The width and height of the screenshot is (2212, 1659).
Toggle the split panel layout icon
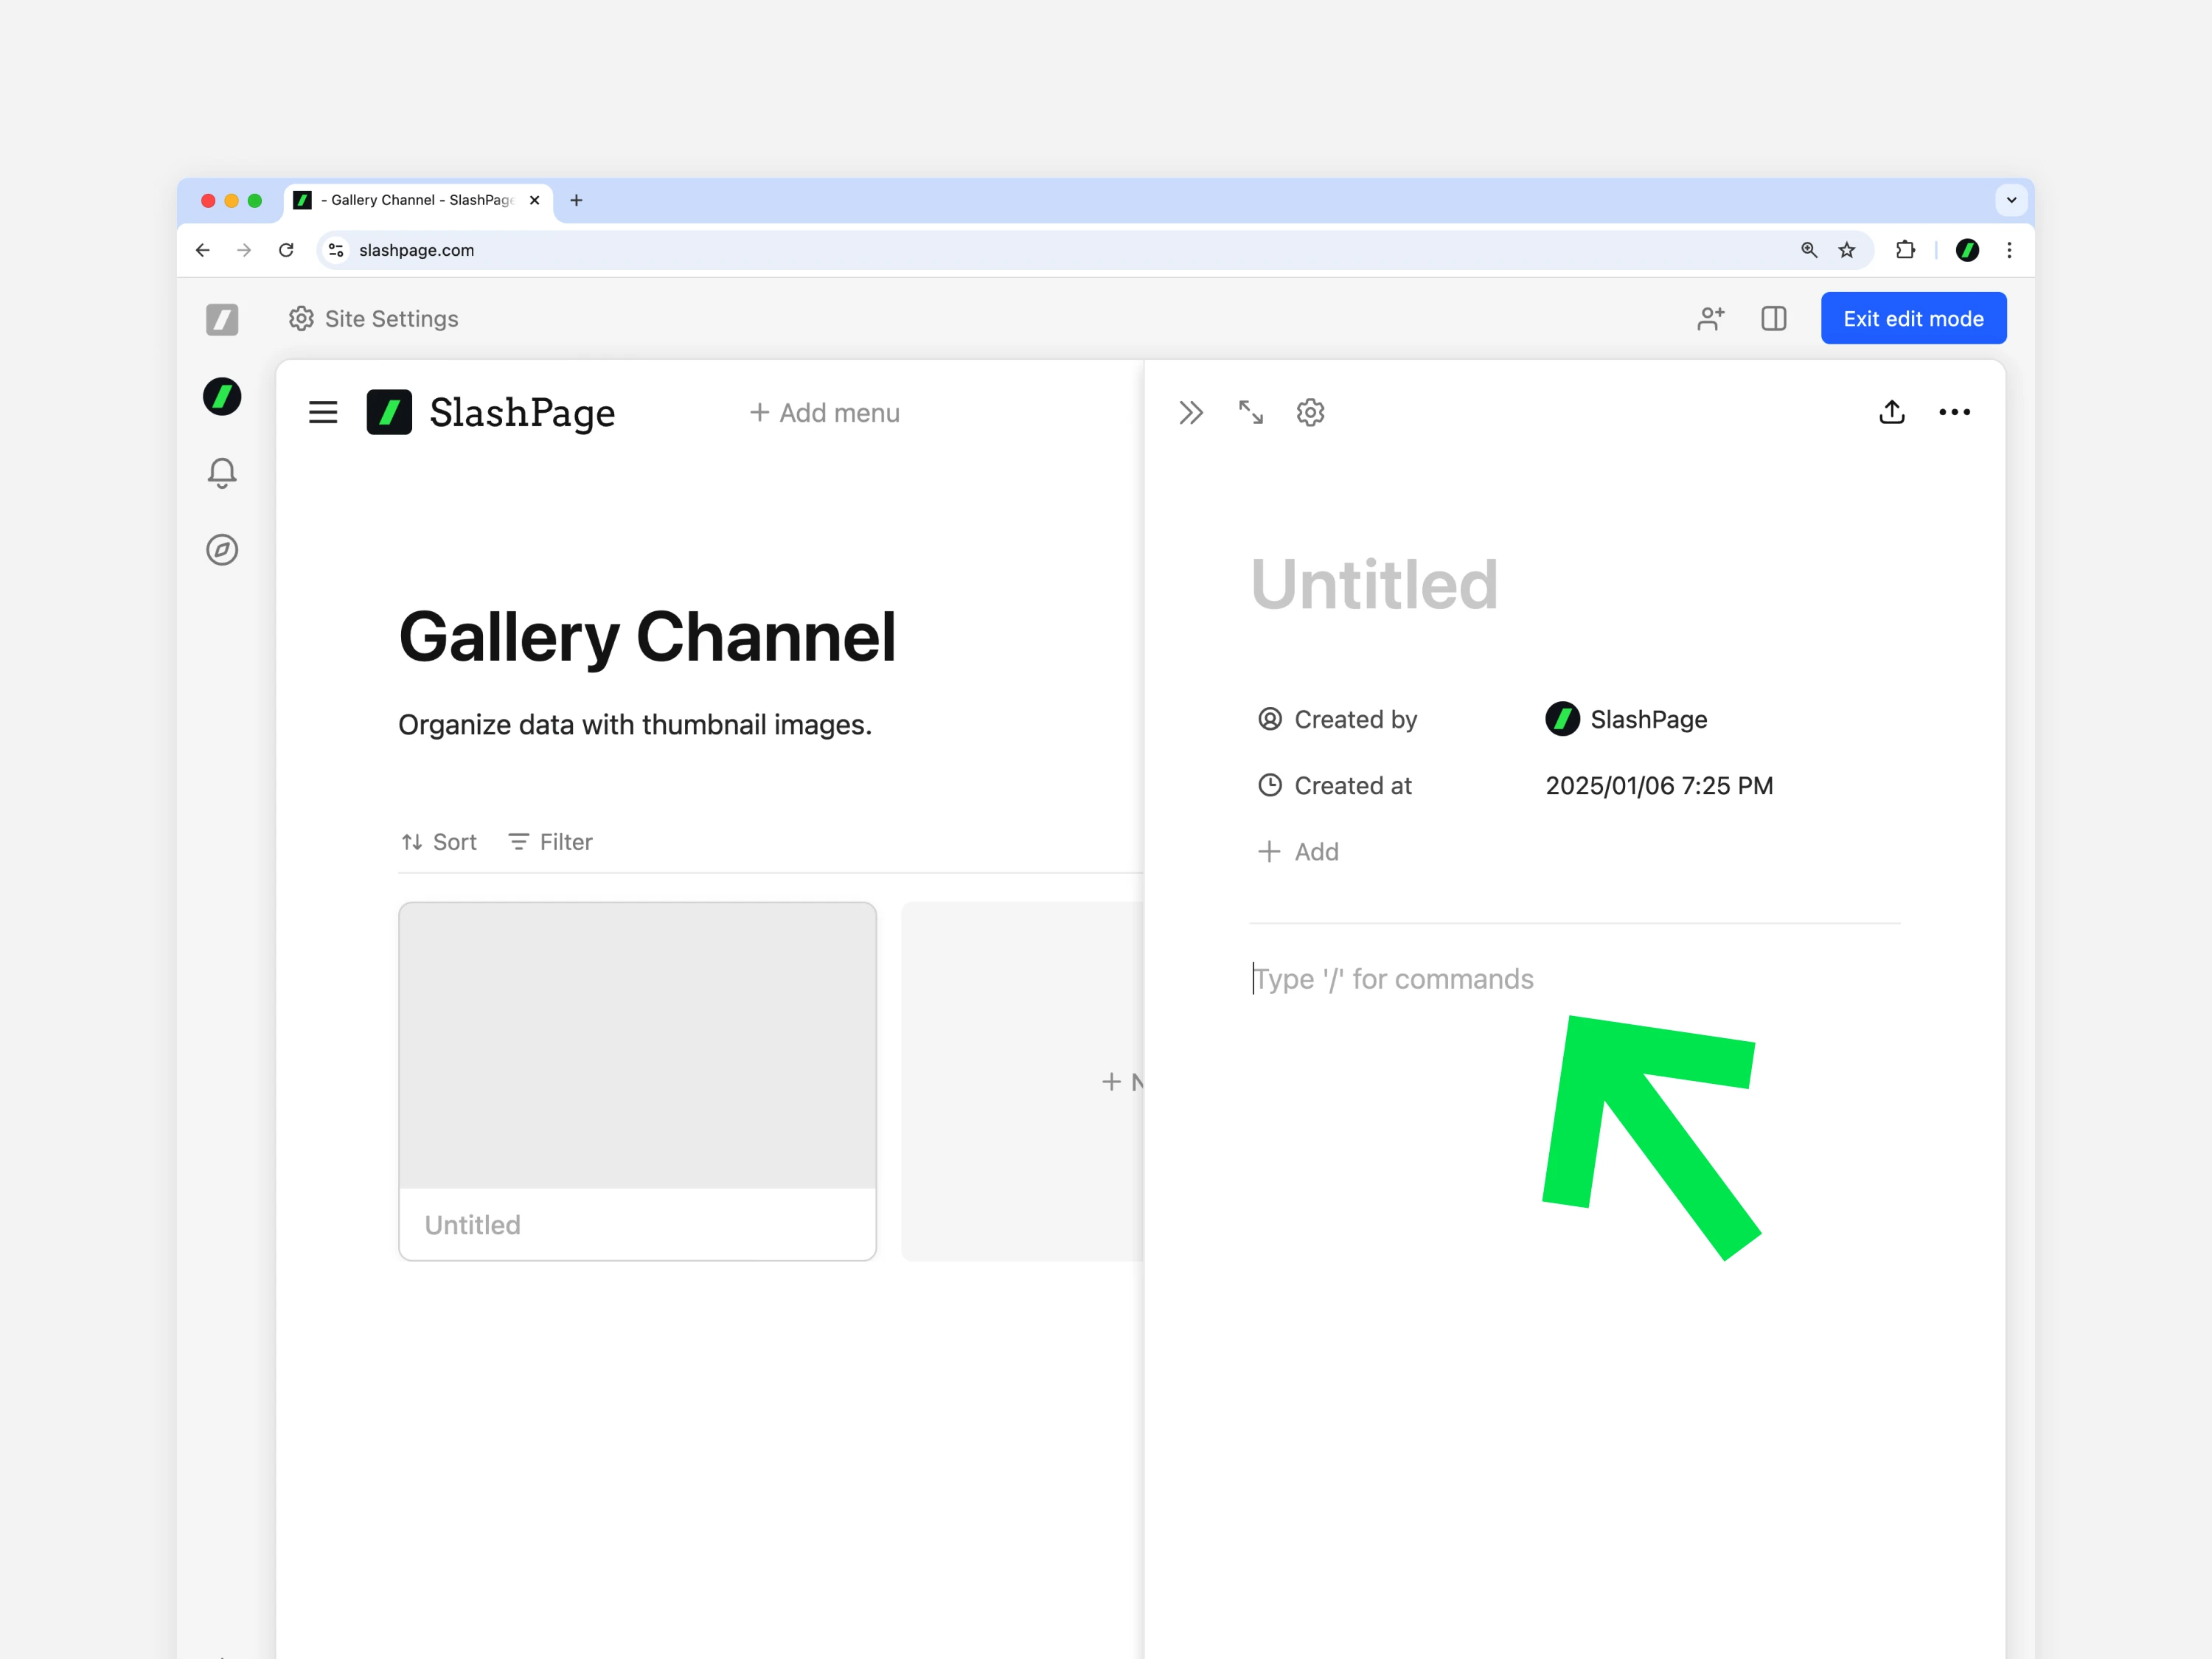[x=1773, y=319]
